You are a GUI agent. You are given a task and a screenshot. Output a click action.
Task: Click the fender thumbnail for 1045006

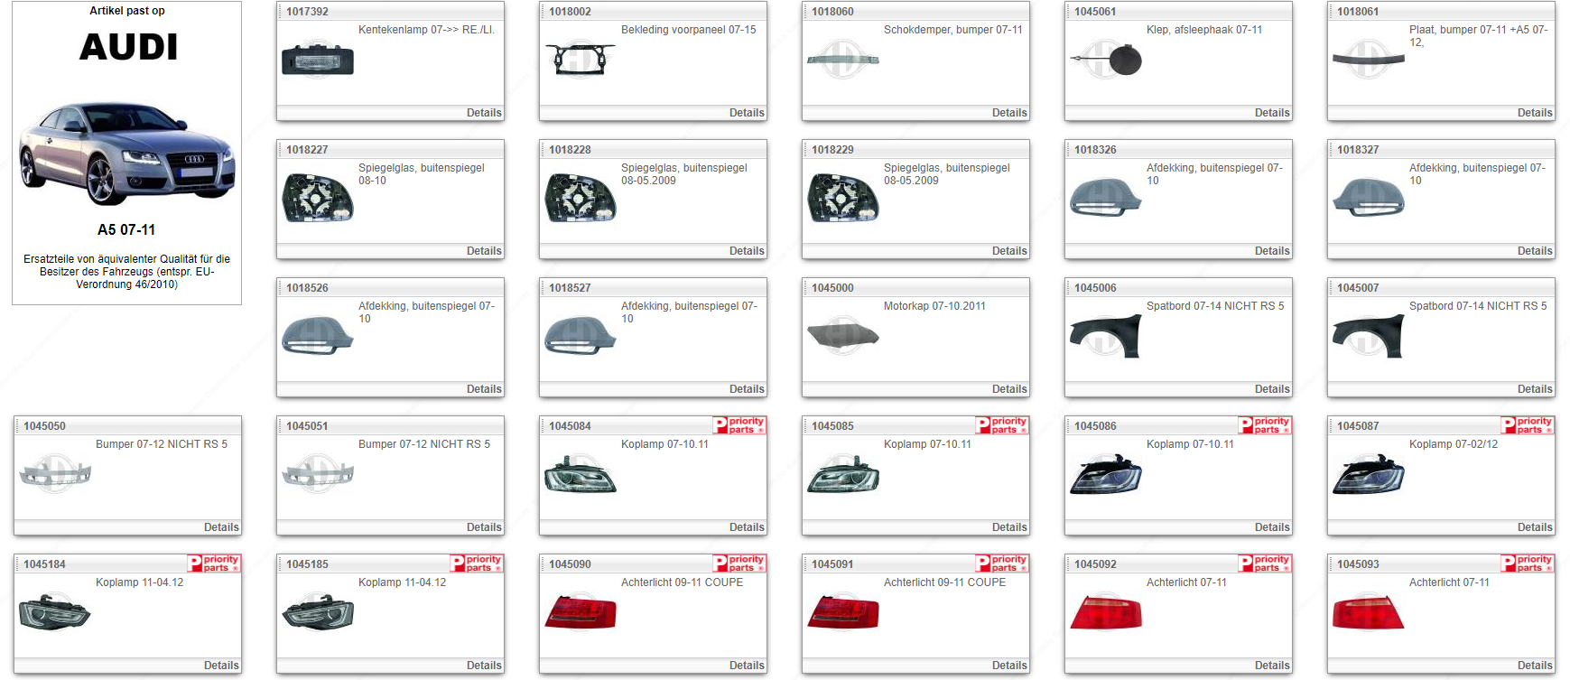point(1106,336)
